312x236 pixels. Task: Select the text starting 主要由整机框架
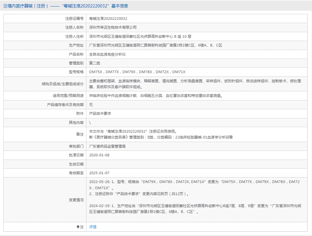tap(195, 84)
